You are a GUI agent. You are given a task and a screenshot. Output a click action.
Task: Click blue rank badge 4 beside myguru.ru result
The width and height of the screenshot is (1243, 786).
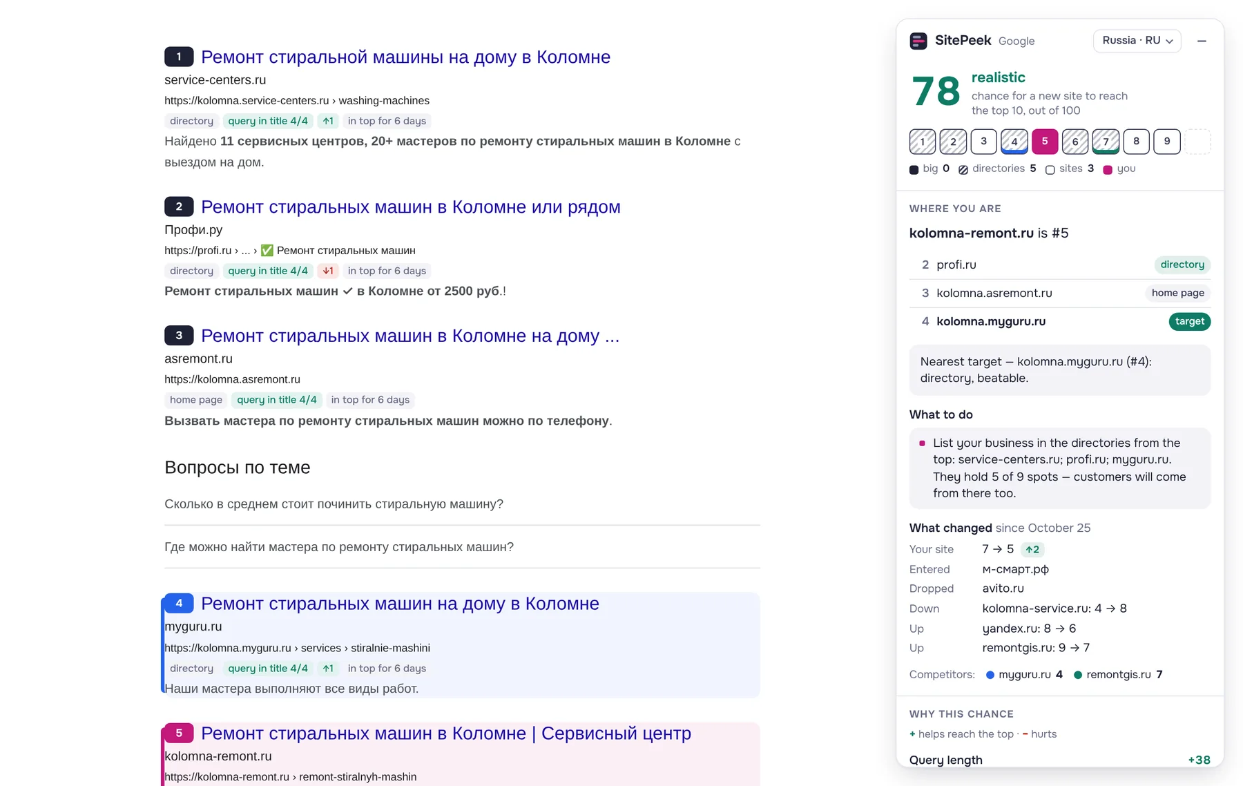click(179, 603)
